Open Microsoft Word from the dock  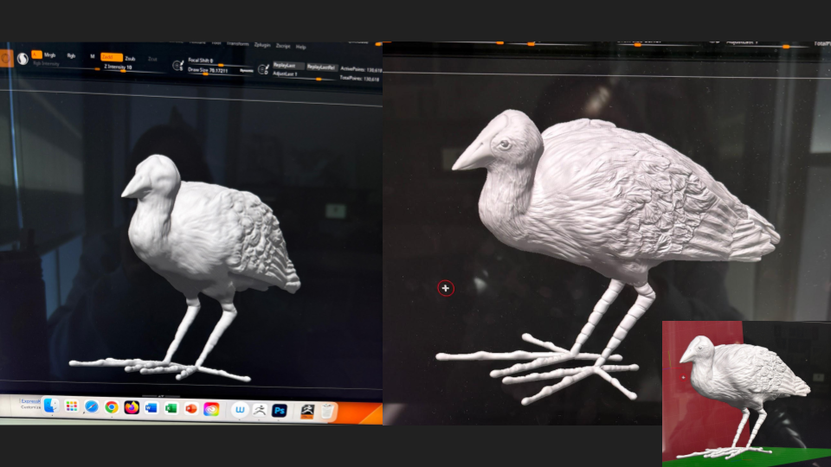coord(151,408)
